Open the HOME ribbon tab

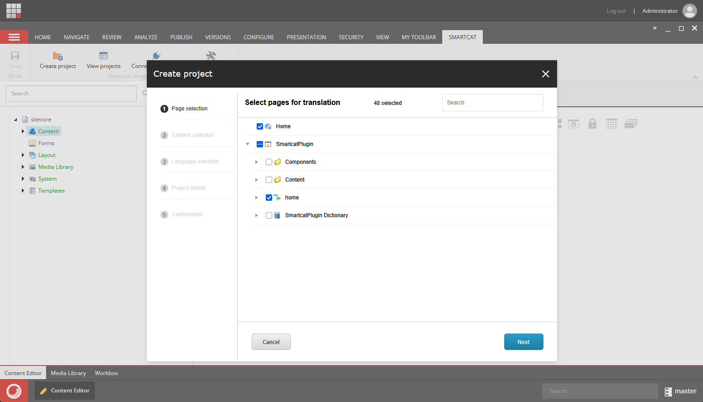pyautogui.click(x=43, y=37)
